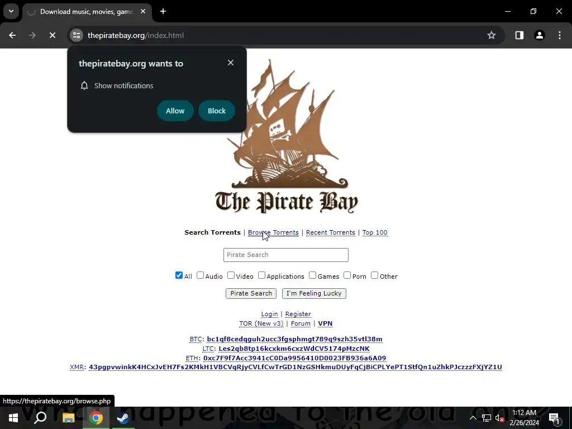The width and height of the screenshot is (572, 429).
Task: Open the Recent Torrents link
Action: [331, 232]
